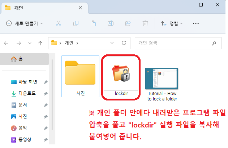Viewport: 228px width, 148px height.
Task: Open the 정렬 sort dropdown
Action: point(172,23)
